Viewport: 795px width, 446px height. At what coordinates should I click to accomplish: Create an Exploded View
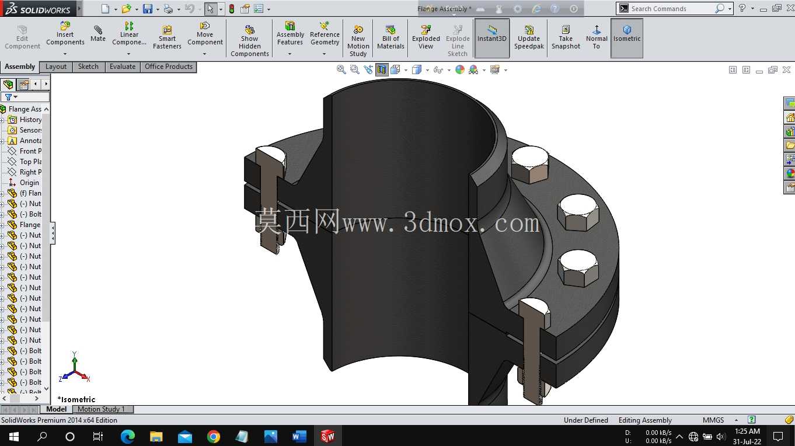pyautogui.click(x=426, y=37)
